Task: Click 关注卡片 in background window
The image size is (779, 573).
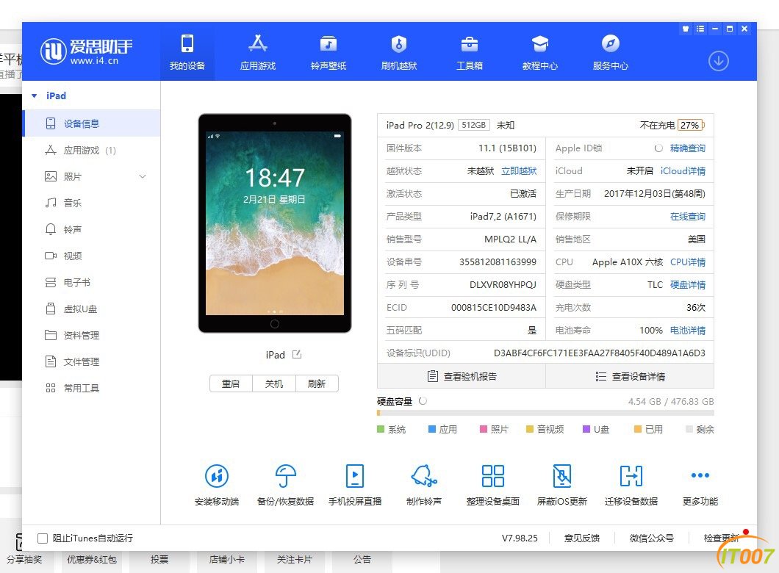Action: 294,560
